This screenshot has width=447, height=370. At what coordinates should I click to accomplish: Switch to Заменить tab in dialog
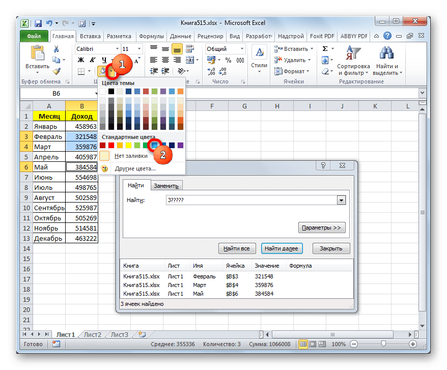point(166,186)
